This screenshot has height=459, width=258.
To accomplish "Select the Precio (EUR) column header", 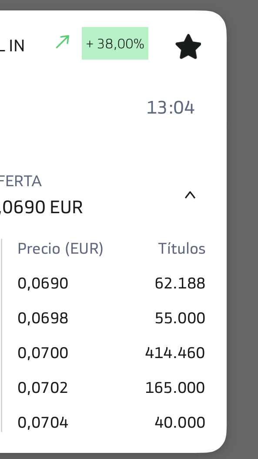I will pyautogui.click(x=60, y=248).
